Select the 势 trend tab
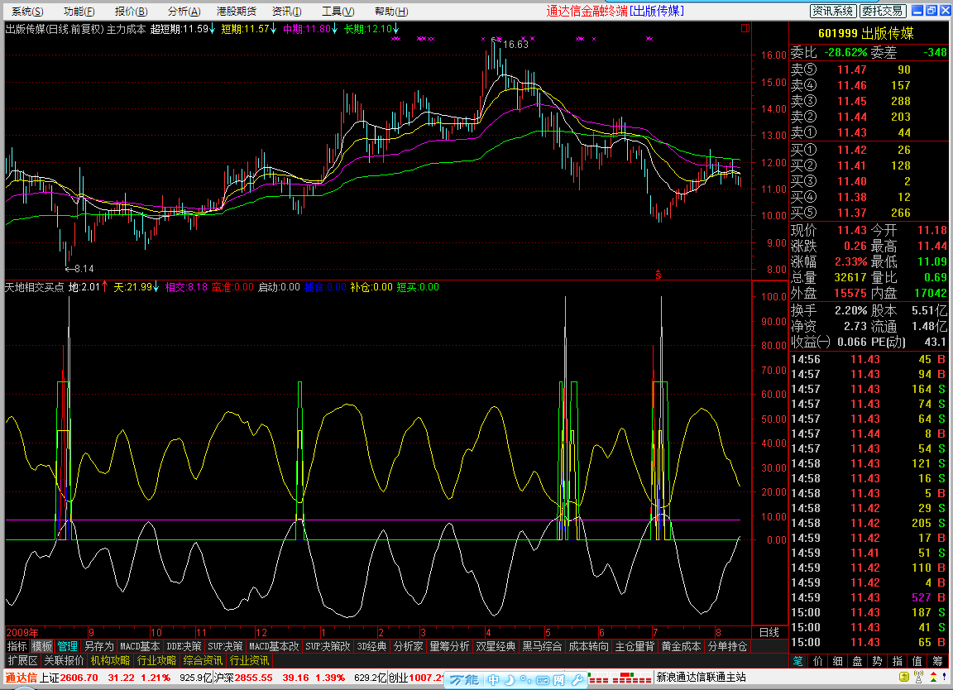The width and height of the screenshot is (953, 690). (878, 661)
